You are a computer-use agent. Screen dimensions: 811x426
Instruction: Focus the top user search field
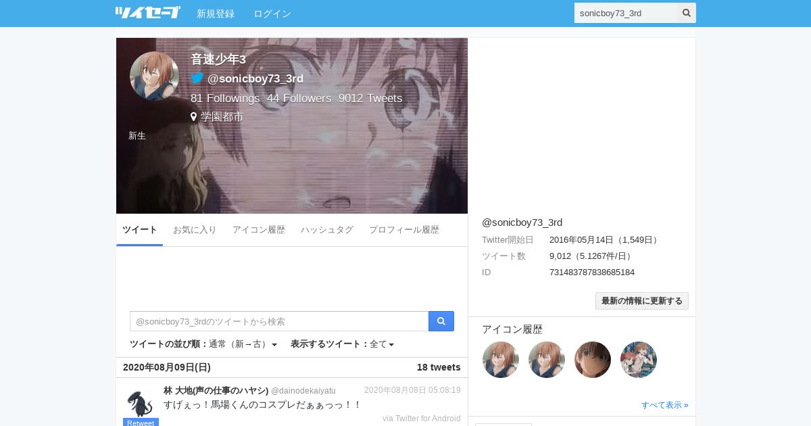pos(626,13)
